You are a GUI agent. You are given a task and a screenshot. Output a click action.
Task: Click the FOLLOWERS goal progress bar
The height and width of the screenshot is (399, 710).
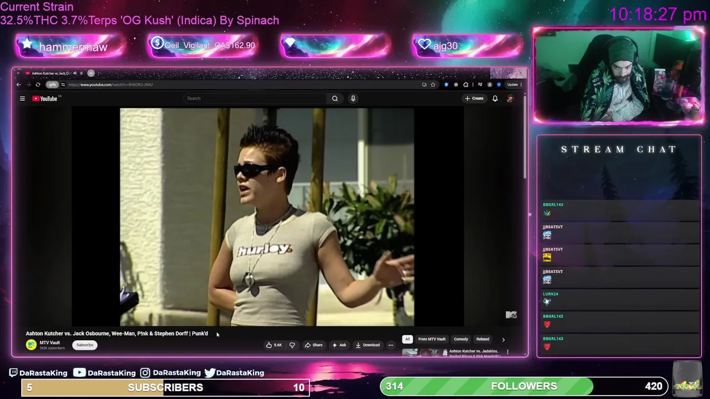[x=524, y=386]
